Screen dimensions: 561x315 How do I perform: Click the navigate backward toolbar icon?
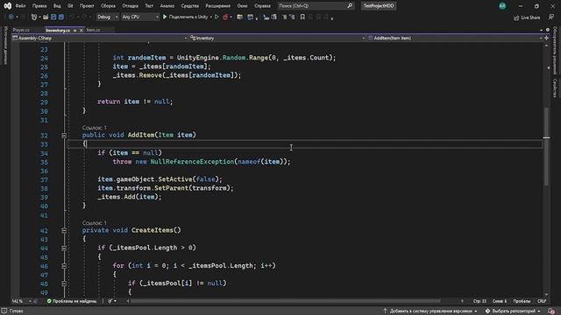(x=11, y=17)
